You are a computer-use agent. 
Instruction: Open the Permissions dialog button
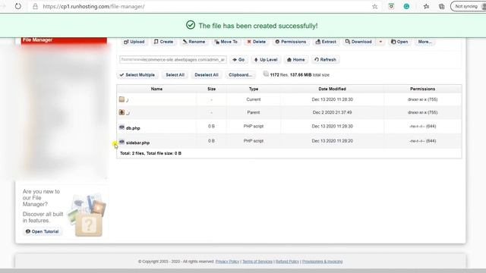[291, 42]
